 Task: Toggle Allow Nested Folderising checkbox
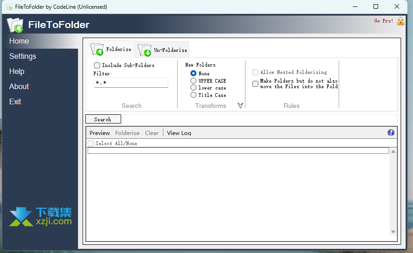point(255,72)
